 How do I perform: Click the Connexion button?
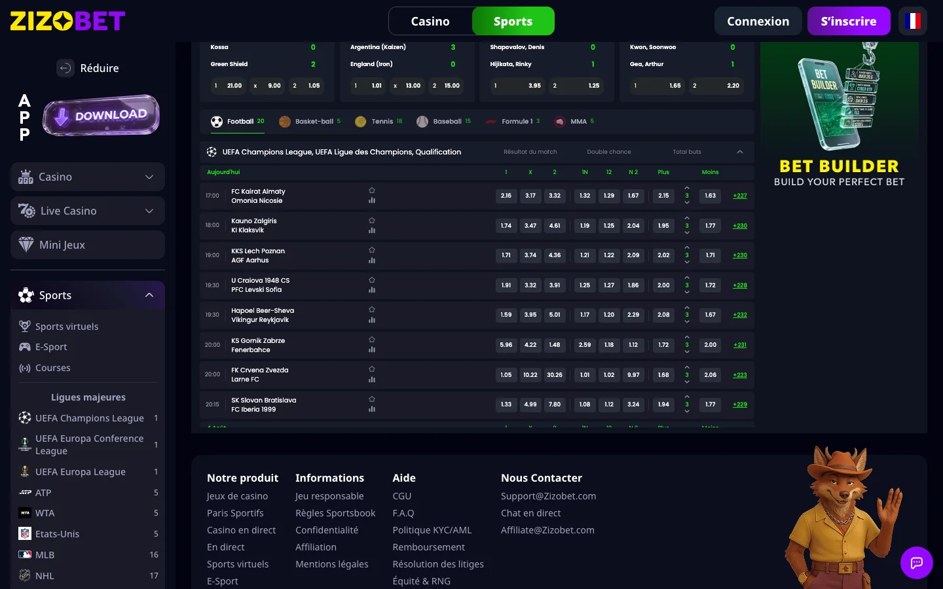758,21
